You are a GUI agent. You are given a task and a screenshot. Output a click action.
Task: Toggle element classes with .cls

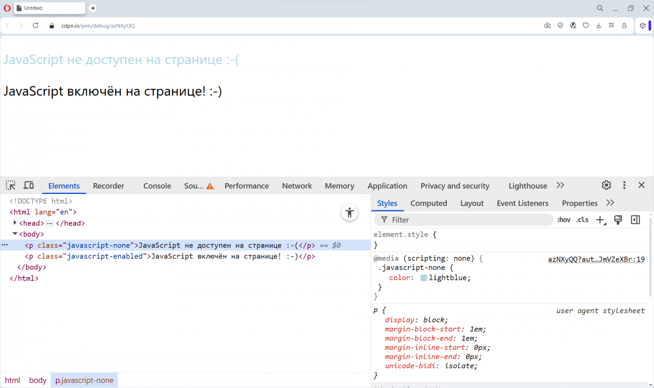(582, 219)
